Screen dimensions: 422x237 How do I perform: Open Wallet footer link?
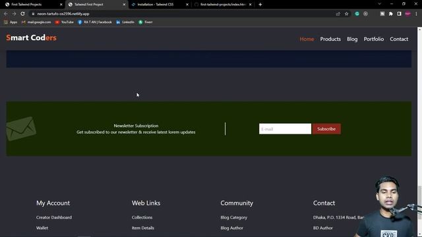(x=42, y=228)
